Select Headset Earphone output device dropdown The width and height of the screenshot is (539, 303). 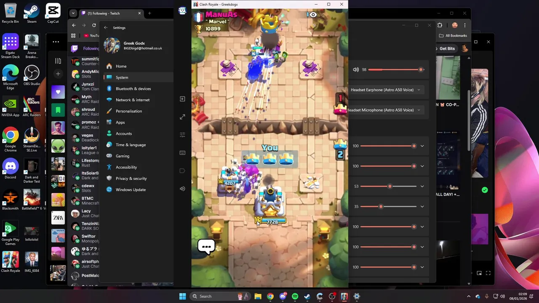point(385,90)
